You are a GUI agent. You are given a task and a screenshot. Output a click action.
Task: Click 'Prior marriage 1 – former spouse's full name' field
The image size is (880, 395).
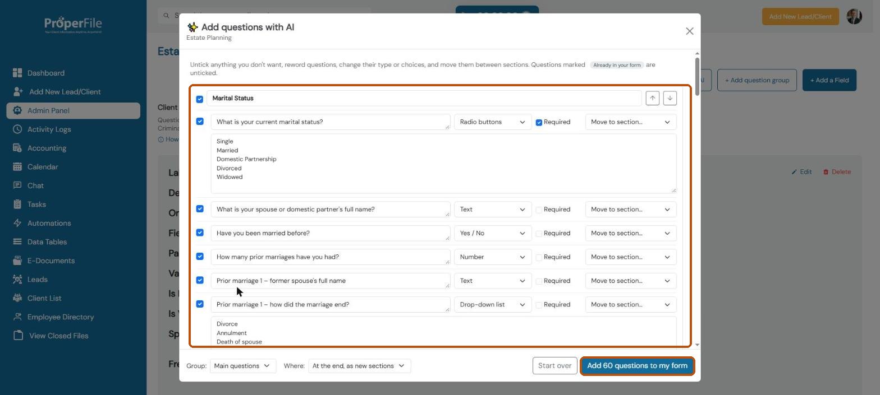tap(330, 281)
